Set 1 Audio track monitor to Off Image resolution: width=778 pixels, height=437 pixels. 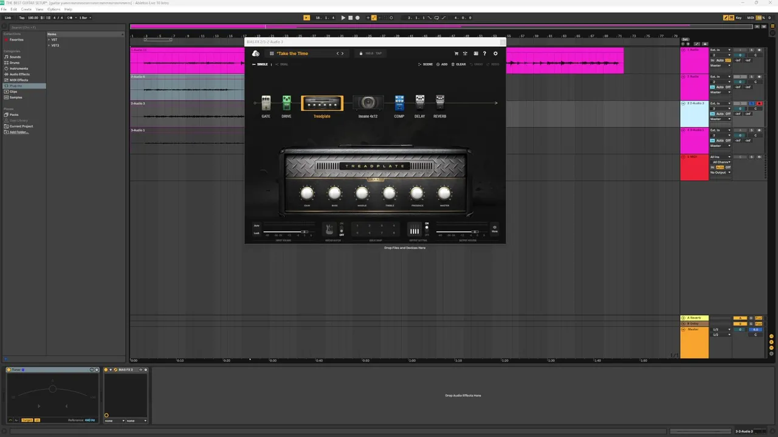pos(728,60)
